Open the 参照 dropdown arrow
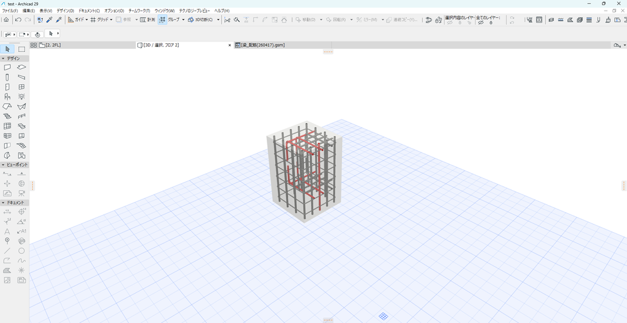 pos(136,19)
